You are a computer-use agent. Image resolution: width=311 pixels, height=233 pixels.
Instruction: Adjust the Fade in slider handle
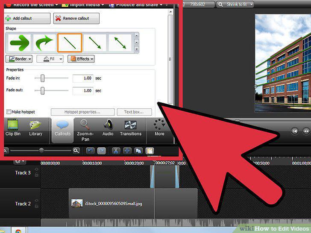click(42, 78)
